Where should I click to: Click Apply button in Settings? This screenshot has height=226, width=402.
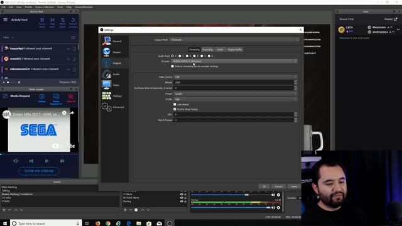tap(294, 186)
